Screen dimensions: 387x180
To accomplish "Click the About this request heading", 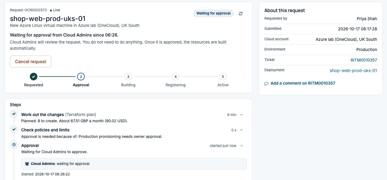I will coord(285,10).
